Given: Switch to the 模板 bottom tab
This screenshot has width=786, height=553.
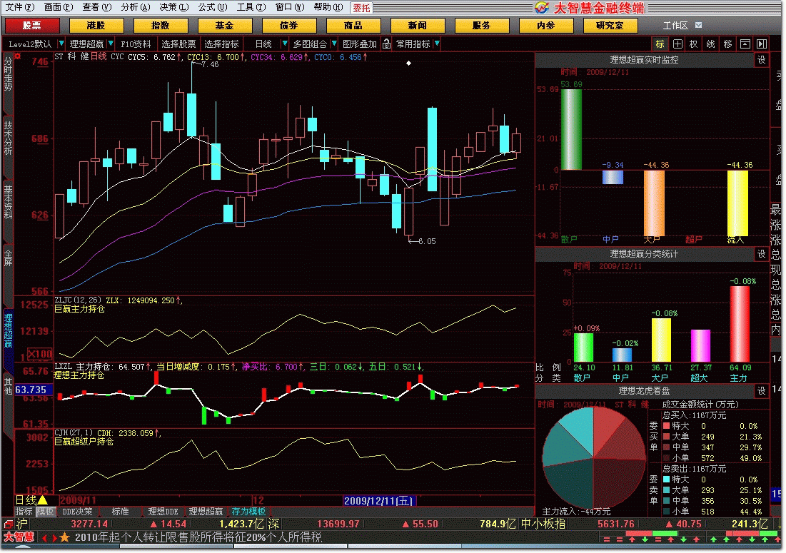Looking at the screenshot, I should [x=44, y=512].
